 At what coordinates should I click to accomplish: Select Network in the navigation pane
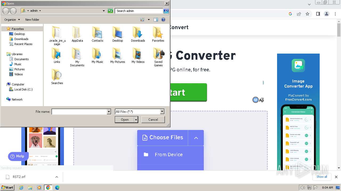[x=17, y=99]
